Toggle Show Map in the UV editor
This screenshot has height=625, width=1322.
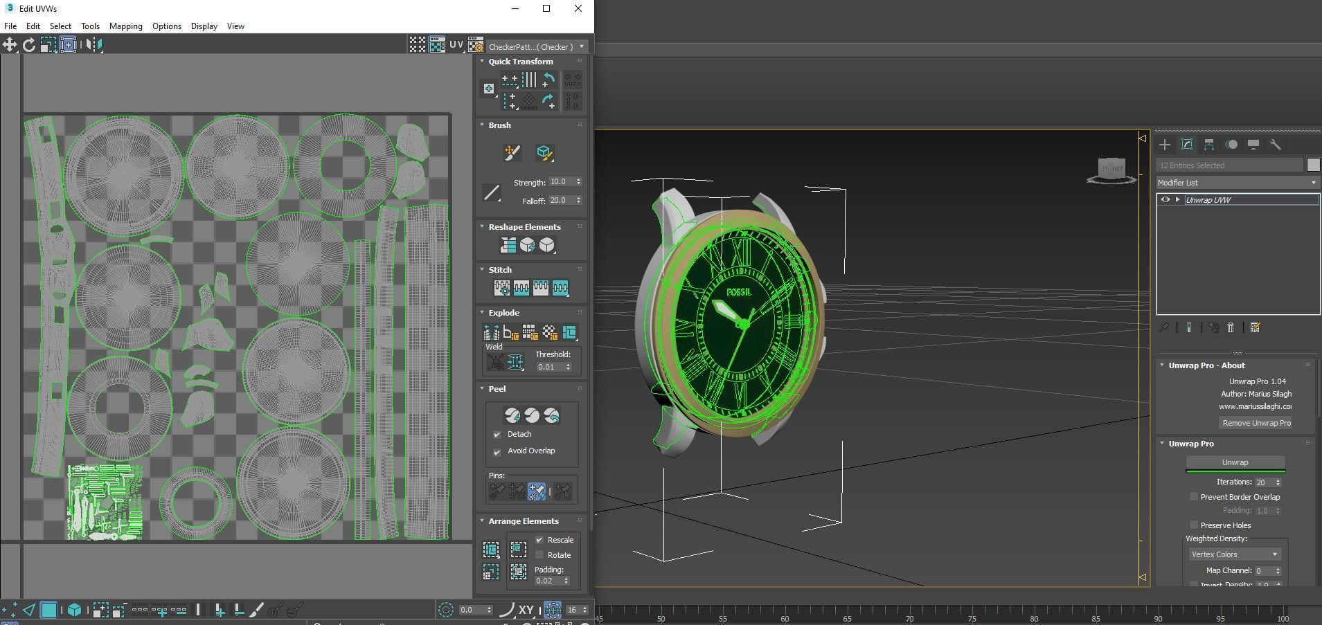tap(437, 45)
